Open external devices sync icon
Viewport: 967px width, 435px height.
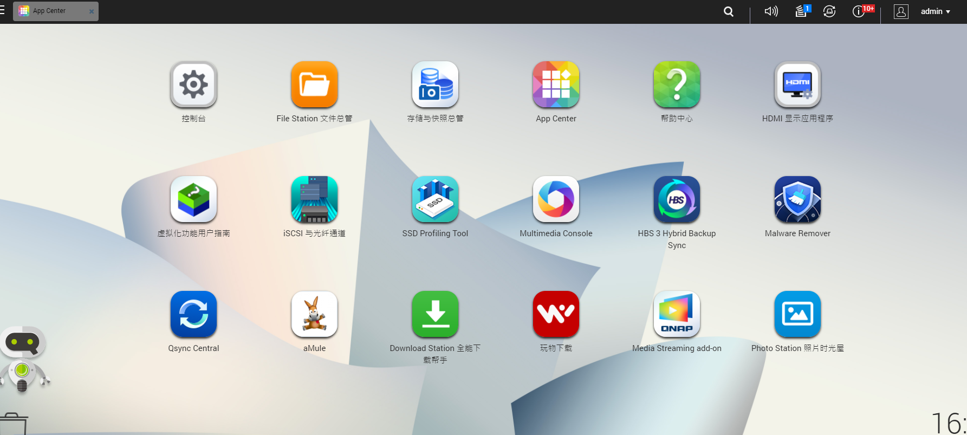(x=829, y=11)
